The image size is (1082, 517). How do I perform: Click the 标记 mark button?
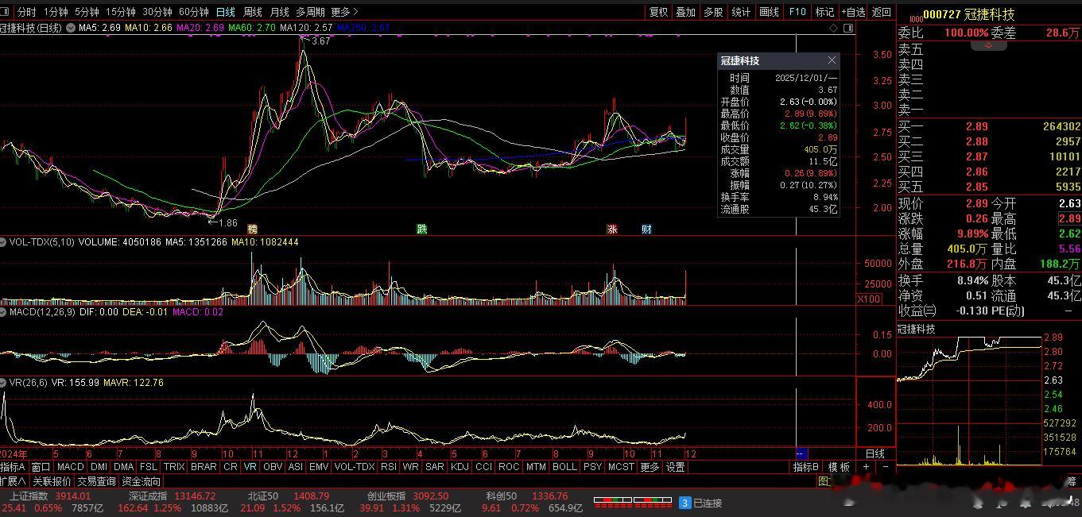point(824,12)
